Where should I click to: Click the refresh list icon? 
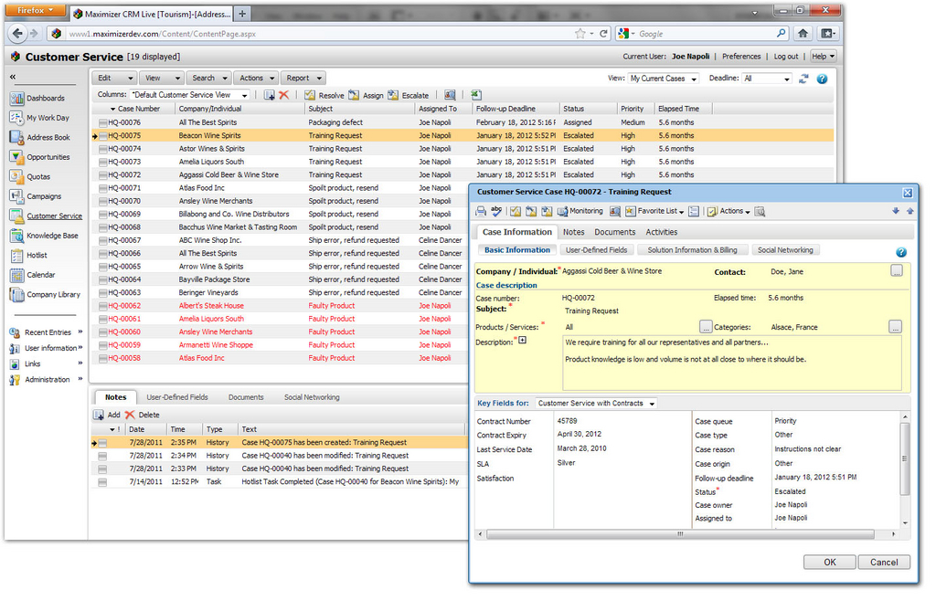[803, 79]
